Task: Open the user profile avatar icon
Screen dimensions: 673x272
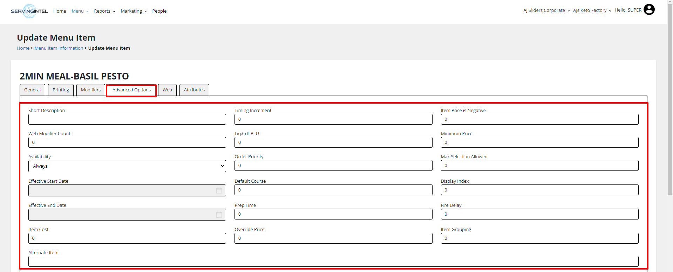Action: [x=649, y=10]
